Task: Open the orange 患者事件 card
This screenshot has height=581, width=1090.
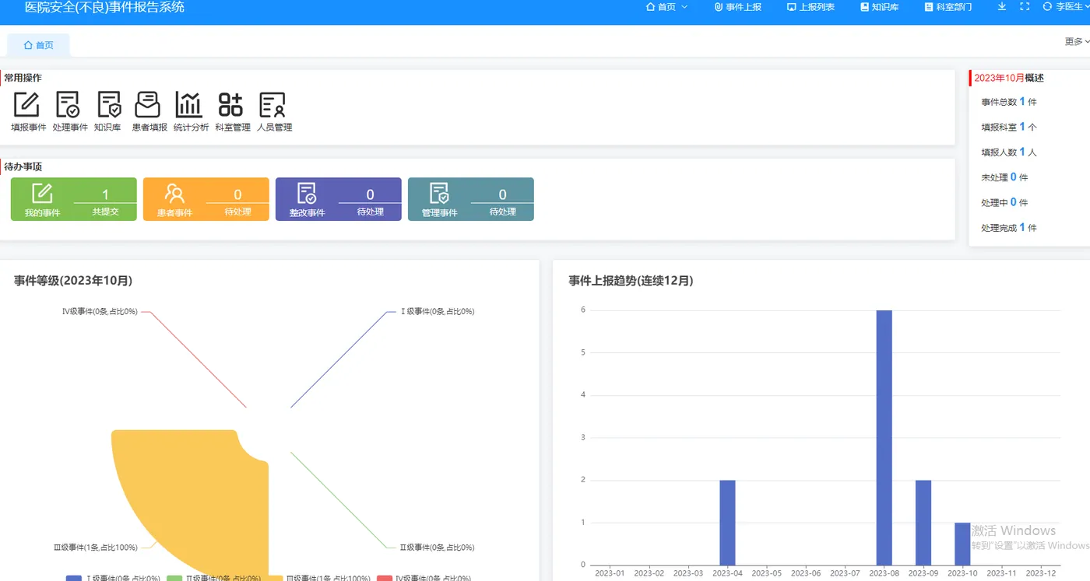Action: (x=206, y=199)
